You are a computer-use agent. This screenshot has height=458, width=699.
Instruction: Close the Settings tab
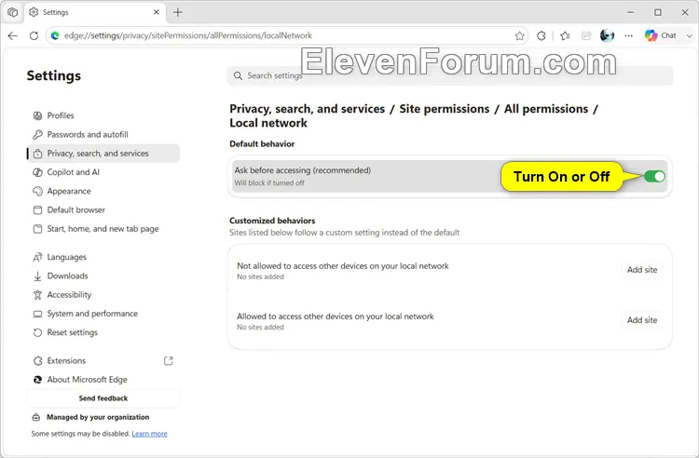(x=156, y=12)
